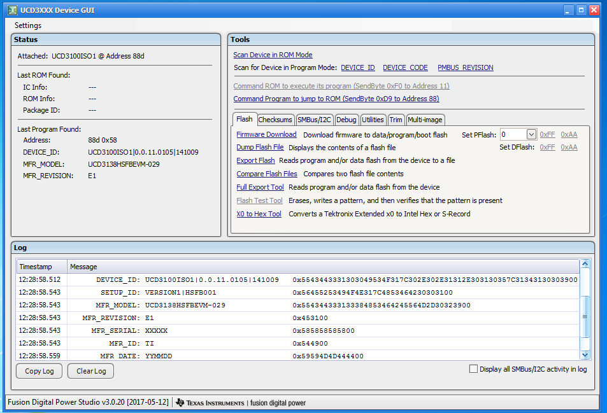Open the X0 to Hex Tool
The width and height of the screenshot is (607, 413).
[259, 214]
